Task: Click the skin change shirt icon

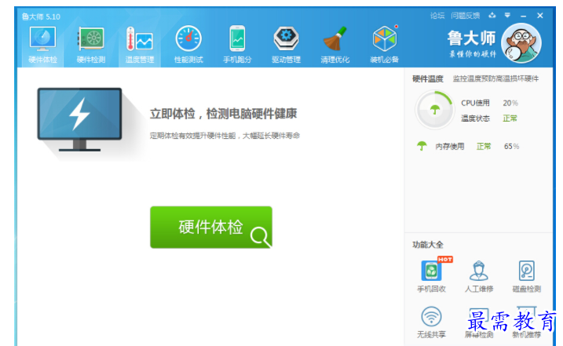Action: pos(492,15)
